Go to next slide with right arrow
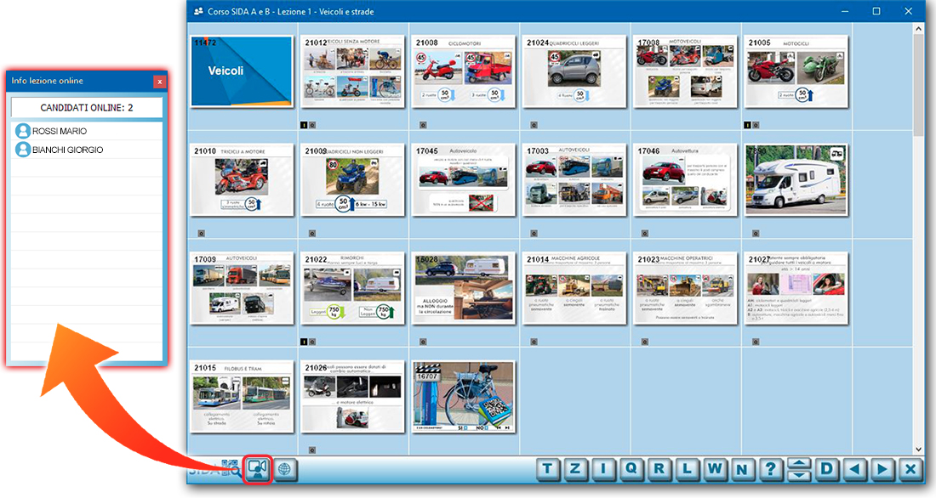Viewport: 936px width, 498px height. click(882, 469)
